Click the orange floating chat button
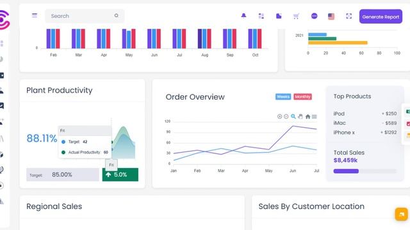The height and width of the screenshot is (230, 410). (402, 214)
